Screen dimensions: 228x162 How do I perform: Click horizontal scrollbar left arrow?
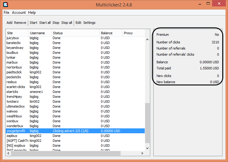tap(8, 153)
